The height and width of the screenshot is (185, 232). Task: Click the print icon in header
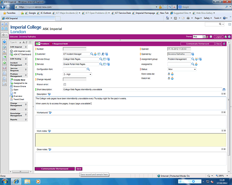pos(229,37)
